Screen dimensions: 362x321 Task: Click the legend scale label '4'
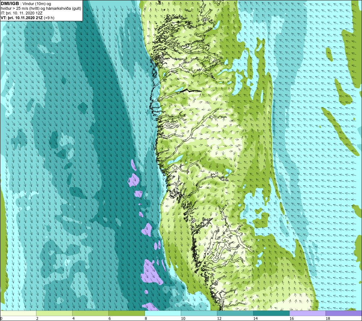click(x=73, y=318)
